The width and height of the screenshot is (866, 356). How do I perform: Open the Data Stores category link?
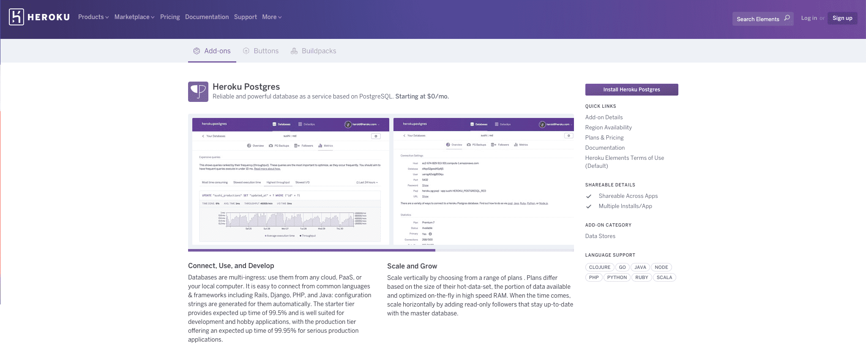click(x=600, y=236)
